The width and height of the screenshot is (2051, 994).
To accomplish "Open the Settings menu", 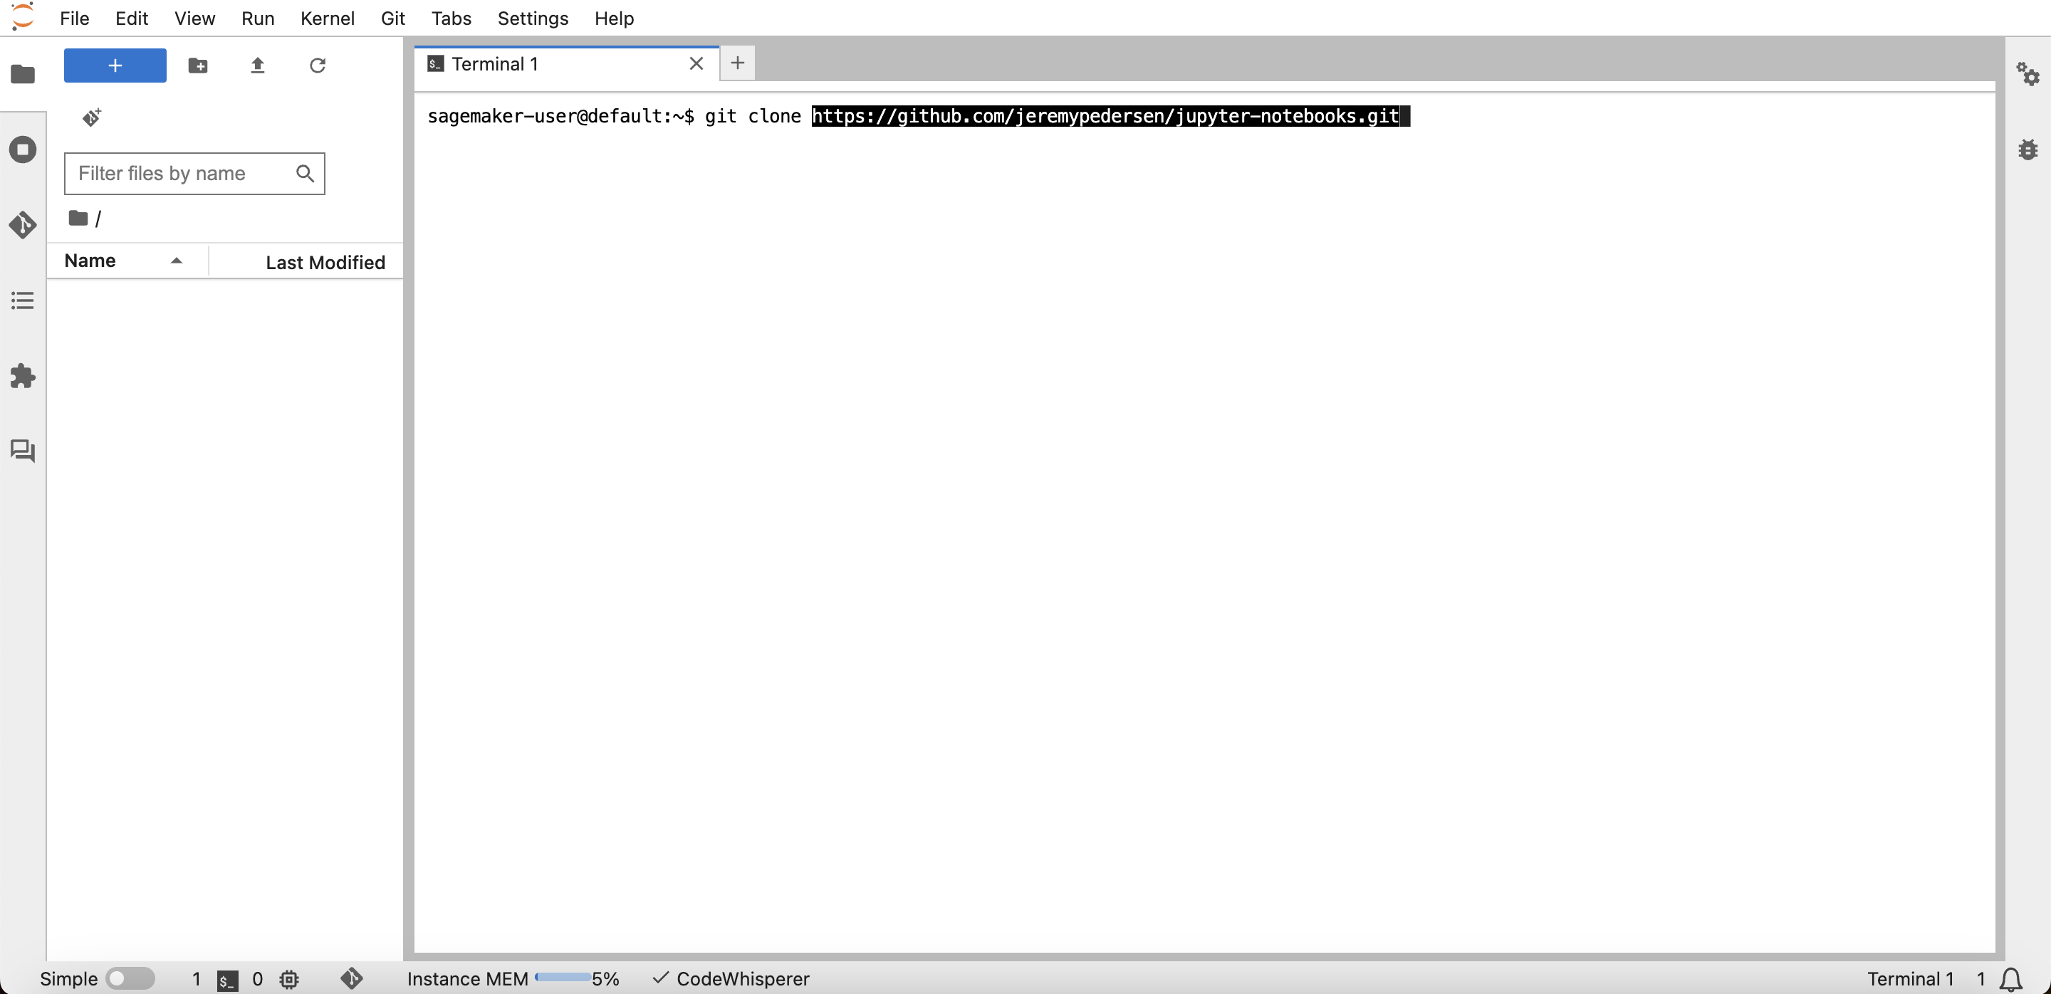I will tap(532, 19).
